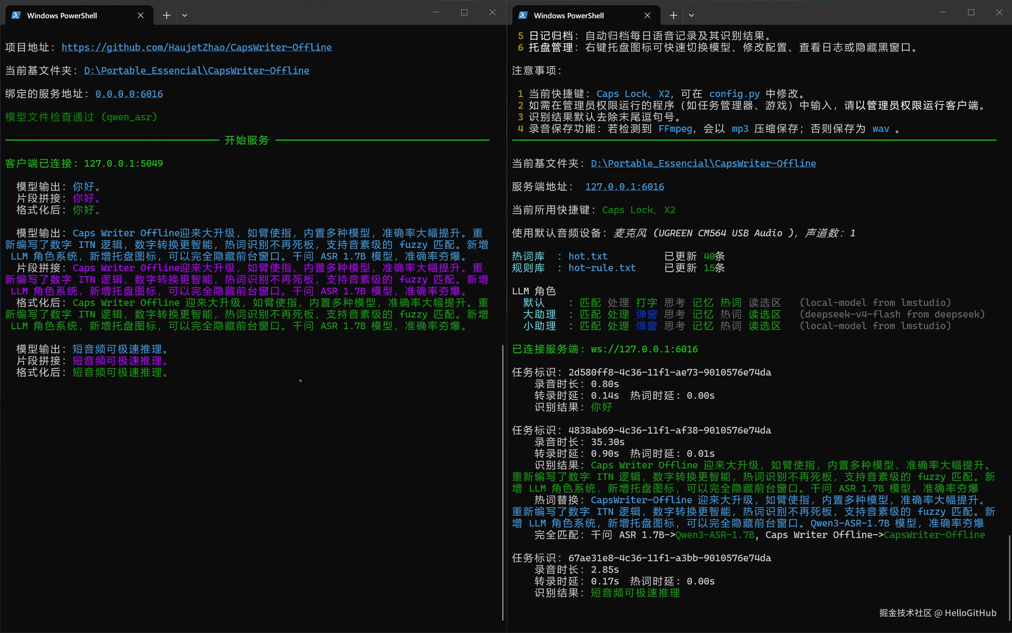Click hot-rule.txt in the rules row
This screenshot has width=1012, height=633.
point(602,268)
